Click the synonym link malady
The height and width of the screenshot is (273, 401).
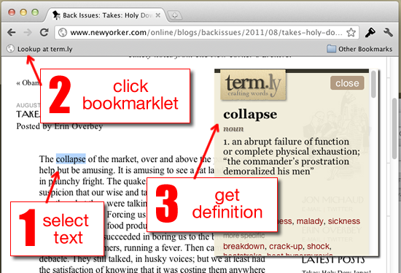[310, 221]
